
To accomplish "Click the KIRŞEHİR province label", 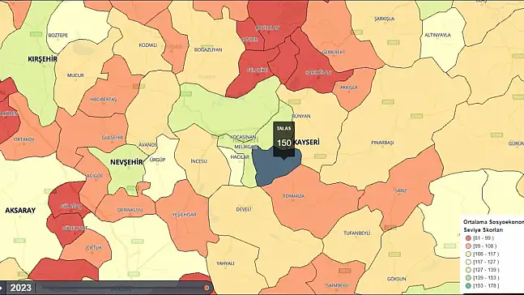I will [42, 59].
